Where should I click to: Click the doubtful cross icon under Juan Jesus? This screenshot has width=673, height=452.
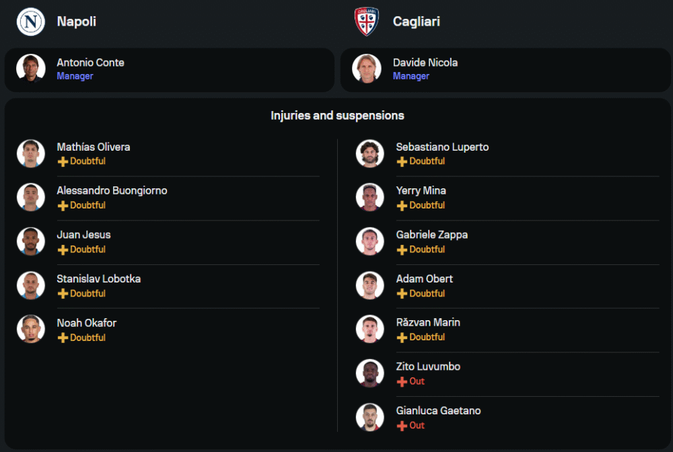click(x=63, y=250)
